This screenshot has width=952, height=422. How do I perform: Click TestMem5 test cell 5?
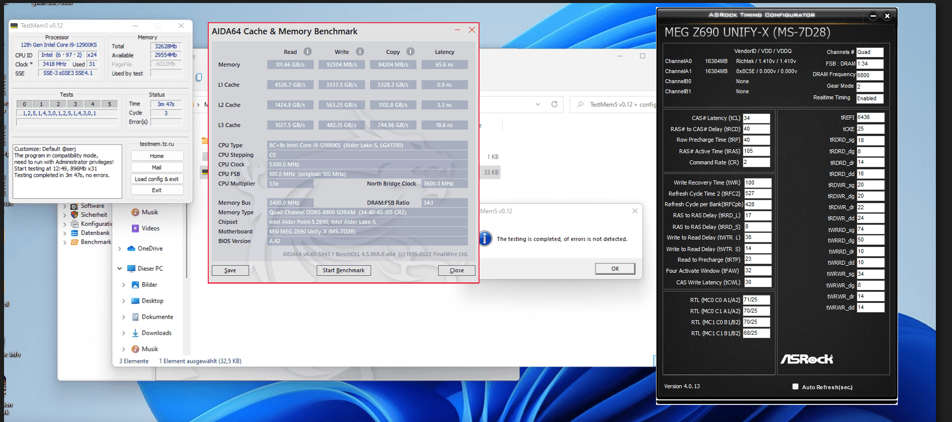109,104
